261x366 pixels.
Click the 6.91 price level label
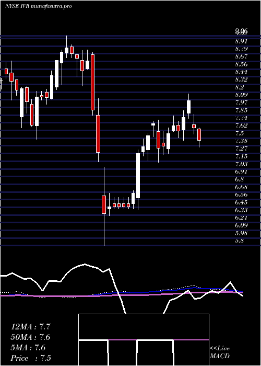pos(241,171)
